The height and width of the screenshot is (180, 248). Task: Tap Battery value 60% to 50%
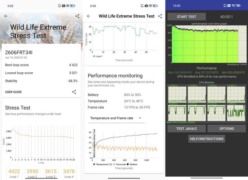[x=133, y=95]
